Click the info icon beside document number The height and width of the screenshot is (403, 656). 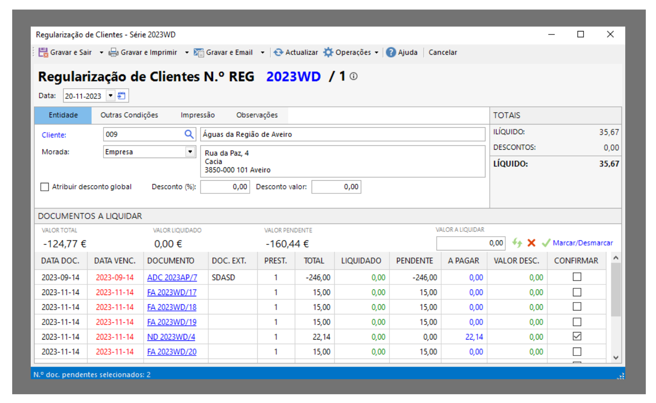pos(354,76)
